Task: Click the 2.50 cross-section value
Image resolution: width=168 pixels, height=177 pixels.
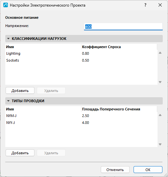Action: 86,116
